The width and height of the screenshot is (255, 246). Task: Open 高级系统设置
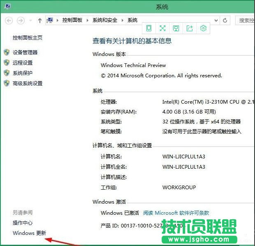[x=28, y=83]
